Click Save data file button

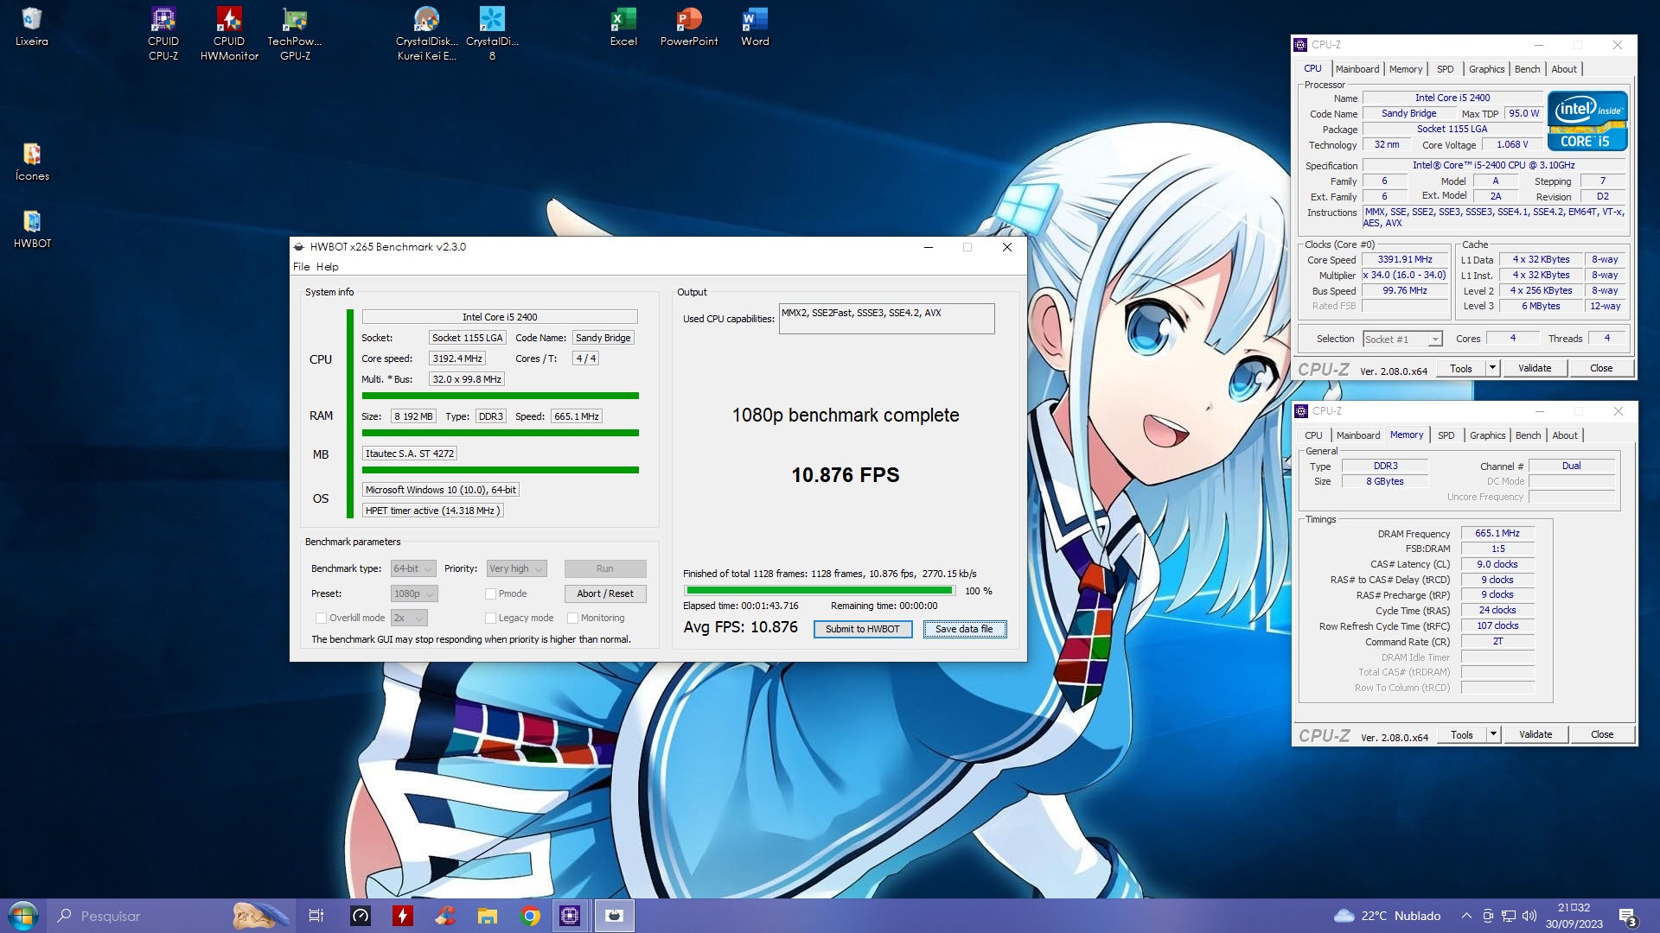(x=964, y=629)
